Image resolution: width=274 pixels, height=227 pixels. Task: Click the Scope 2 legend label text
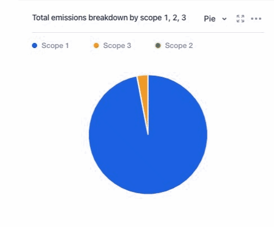pyautogui.click(x=179, y=46)
